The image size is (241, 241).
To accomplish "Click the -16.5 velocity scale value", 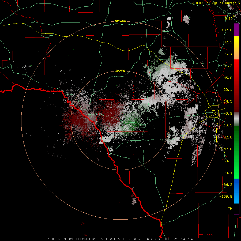I will pos(227,125).
